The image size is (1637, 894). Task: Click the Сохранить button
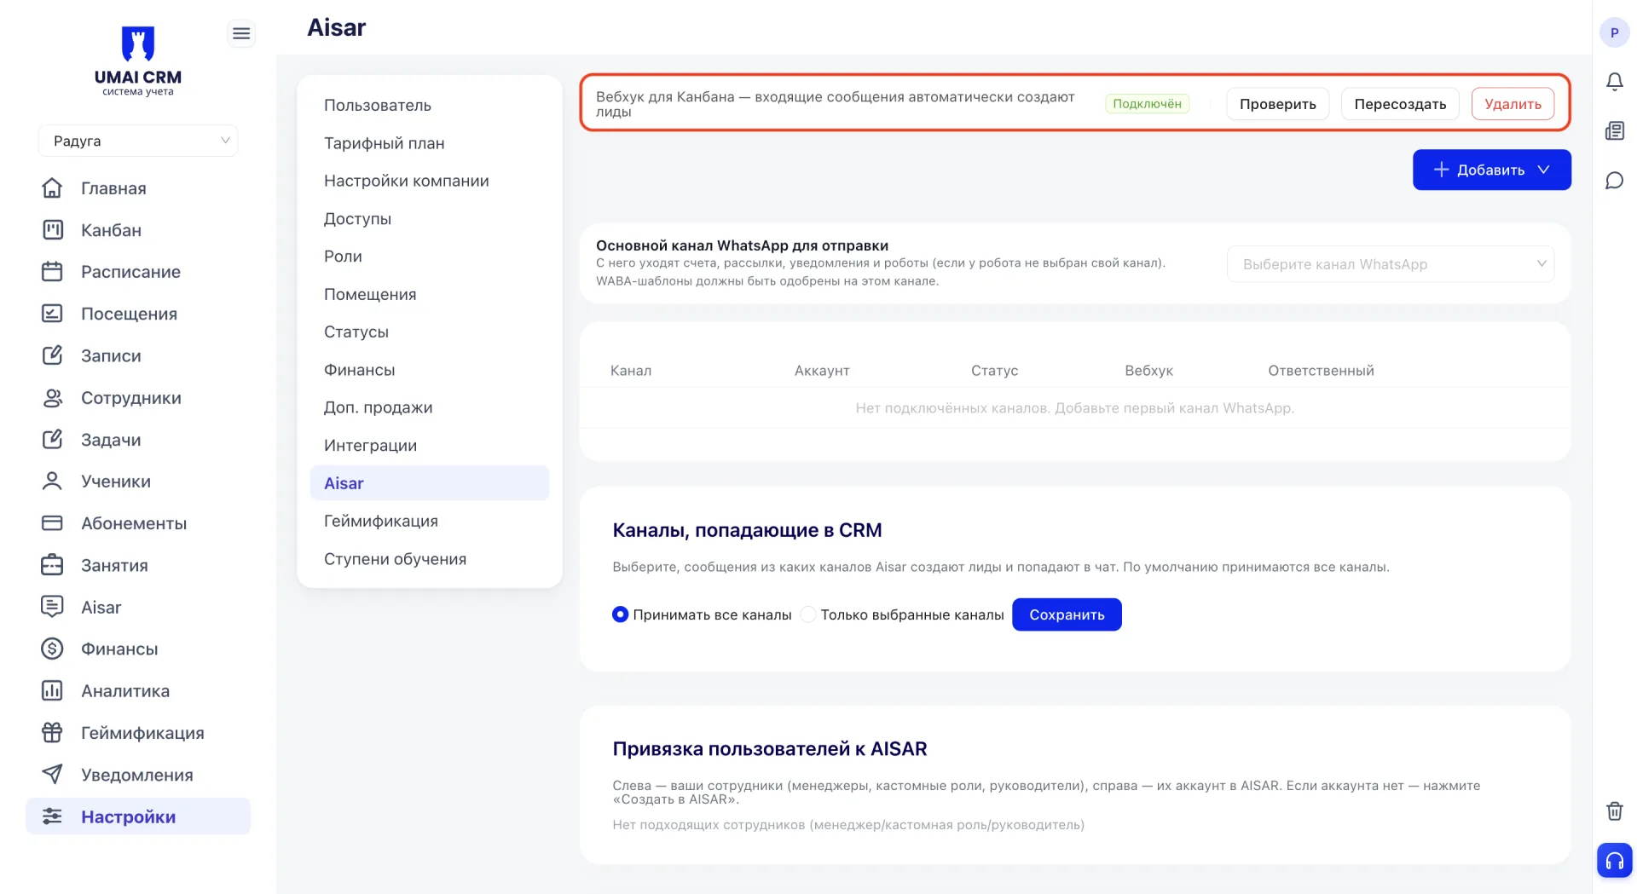click(x=1067, y=614)
